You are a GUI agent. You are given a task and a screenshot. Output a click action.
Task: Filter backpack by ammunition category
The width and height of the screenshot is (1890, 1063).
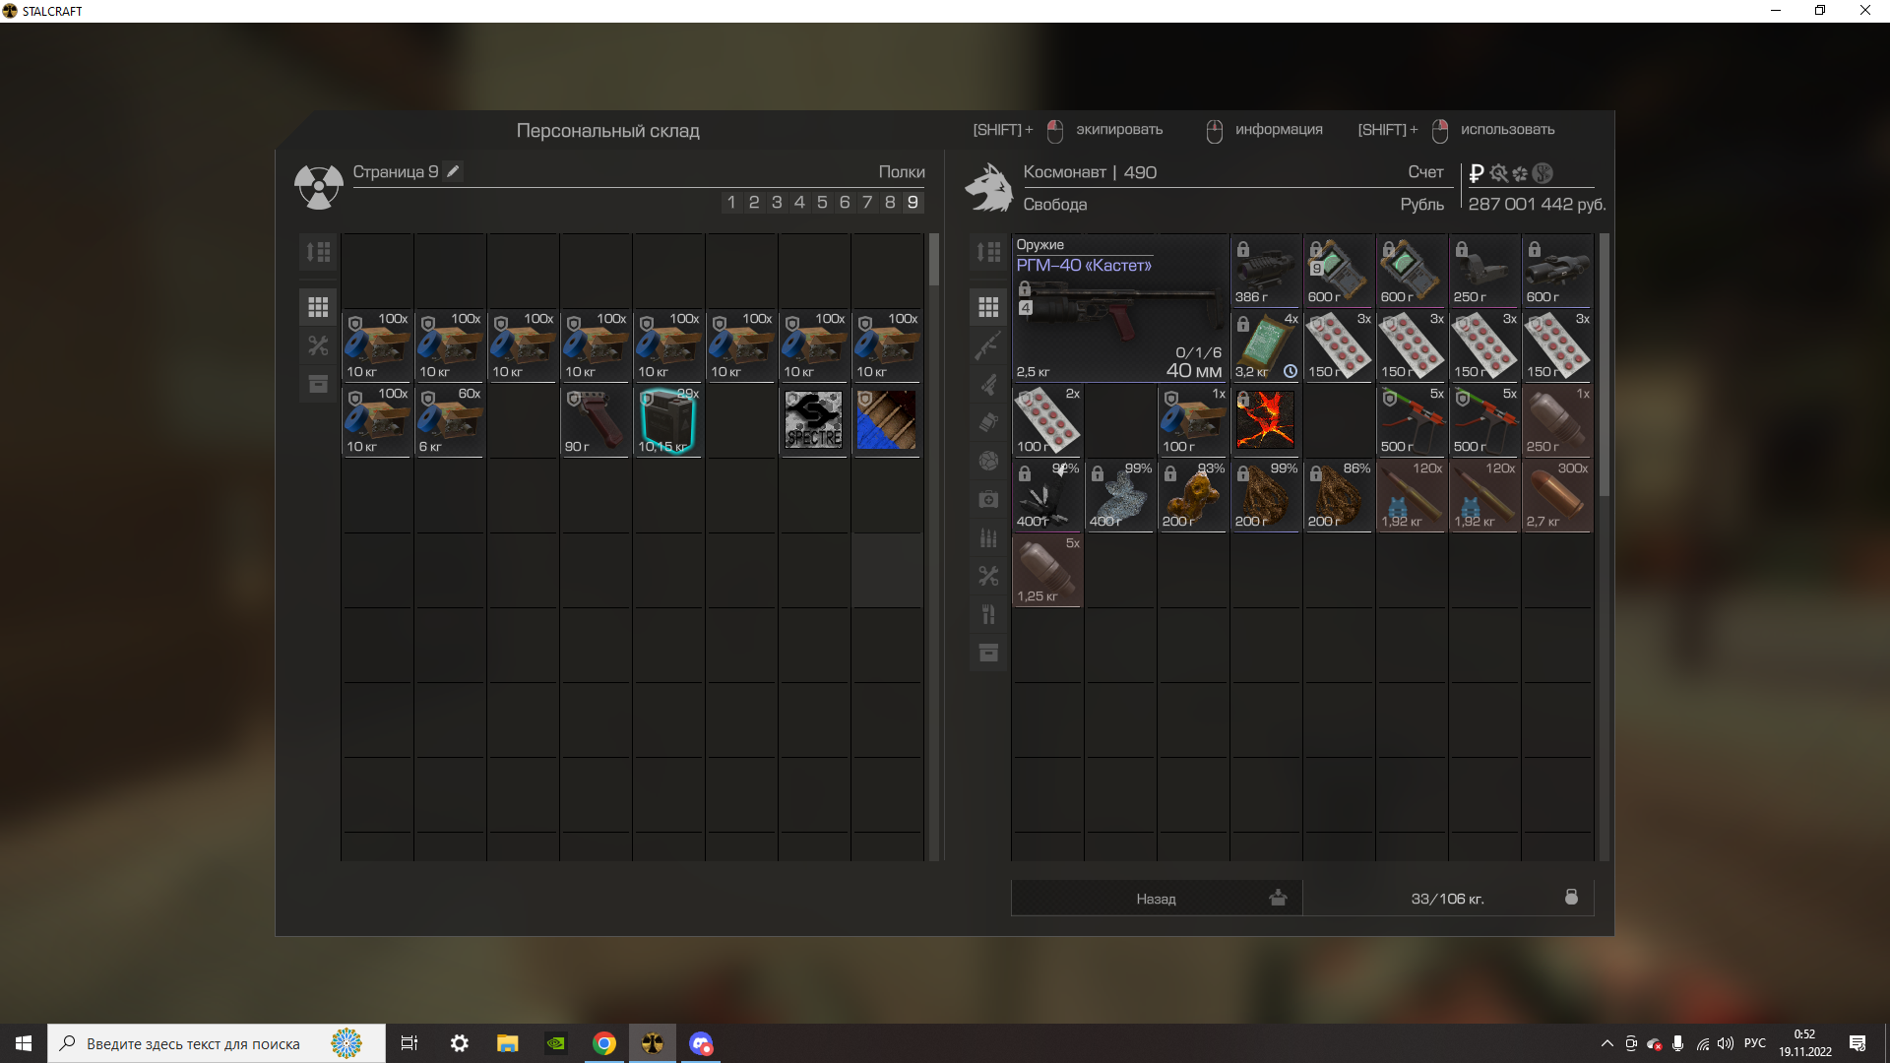(x=988, y=537)
